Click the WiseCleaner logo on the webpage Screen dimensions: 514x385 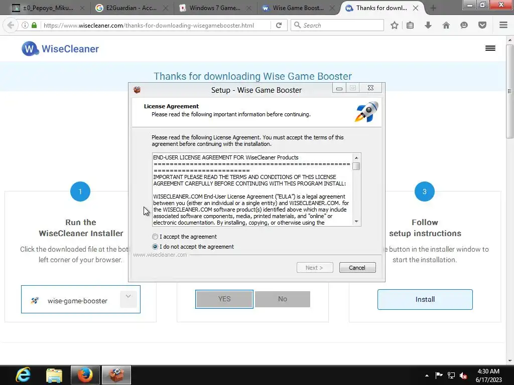[x=60, y=49]
